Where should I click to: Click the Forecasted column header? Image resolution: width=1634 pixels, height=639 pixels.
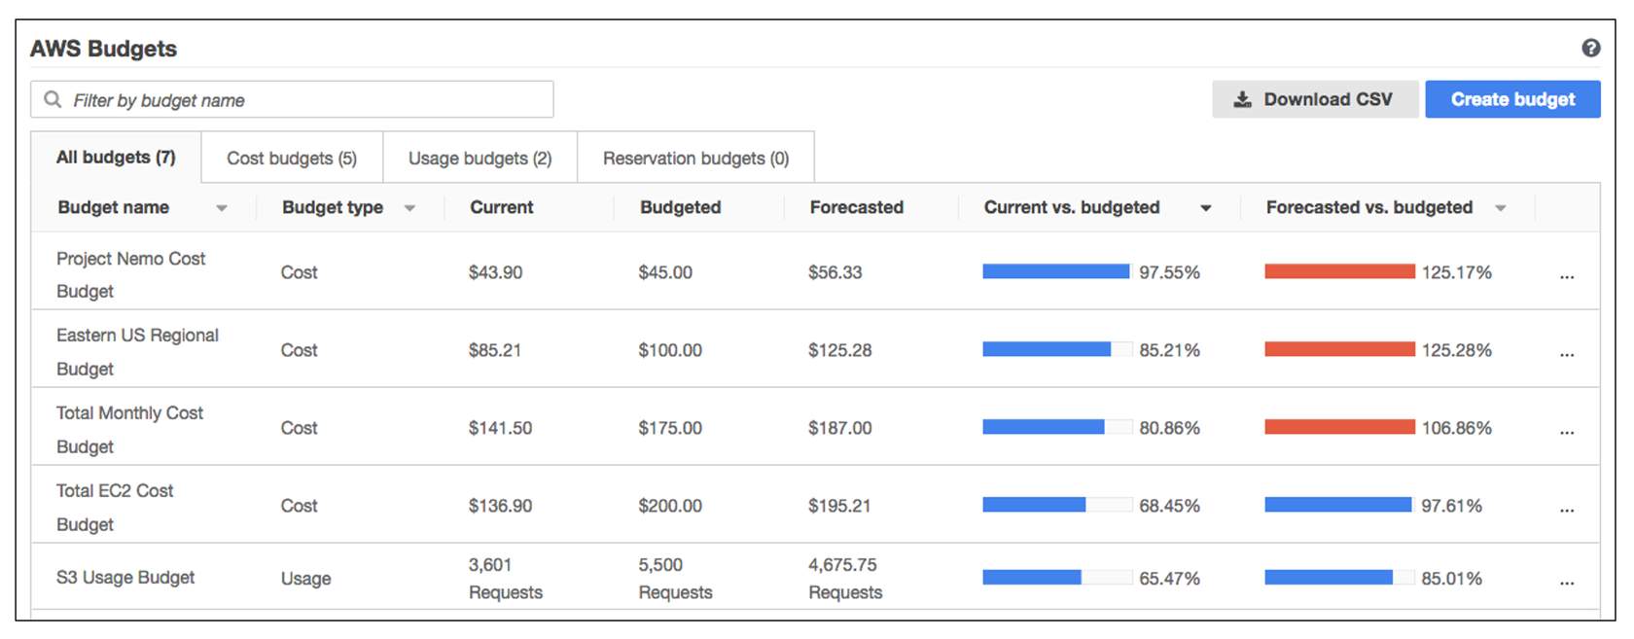tap(857, 207)
